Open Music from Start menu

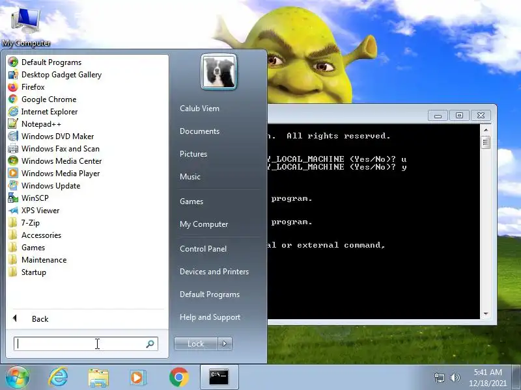coord(190,177)
